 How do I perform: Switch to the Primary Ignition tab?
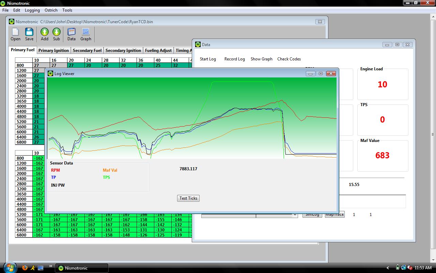53,50
